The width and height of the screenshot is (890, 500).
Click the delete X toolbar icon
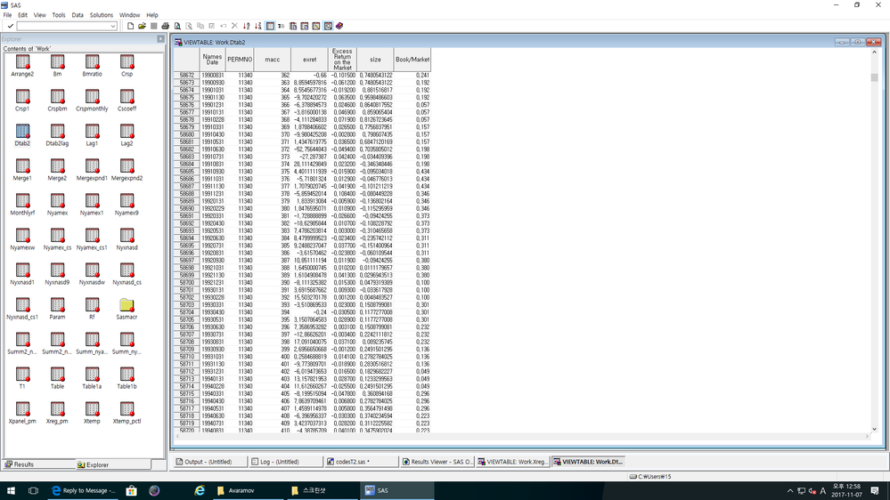[234, 26]
